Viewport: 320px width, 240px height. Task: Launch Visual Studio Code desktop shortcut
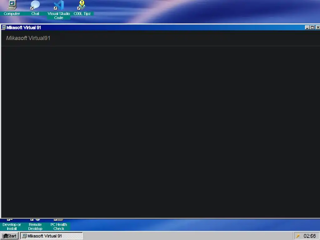(59, 10)
